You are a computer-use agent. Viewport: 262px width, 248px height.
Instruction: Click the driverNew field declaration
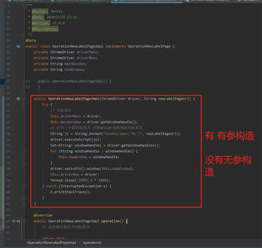(x=65, y=58)
